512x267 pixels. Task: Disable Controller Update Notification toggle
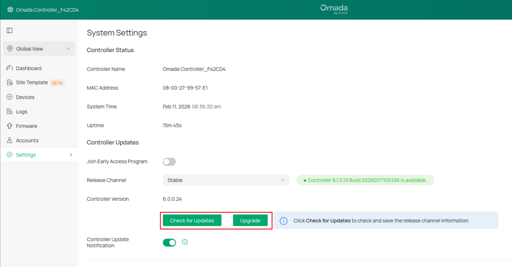coord(169,242)
